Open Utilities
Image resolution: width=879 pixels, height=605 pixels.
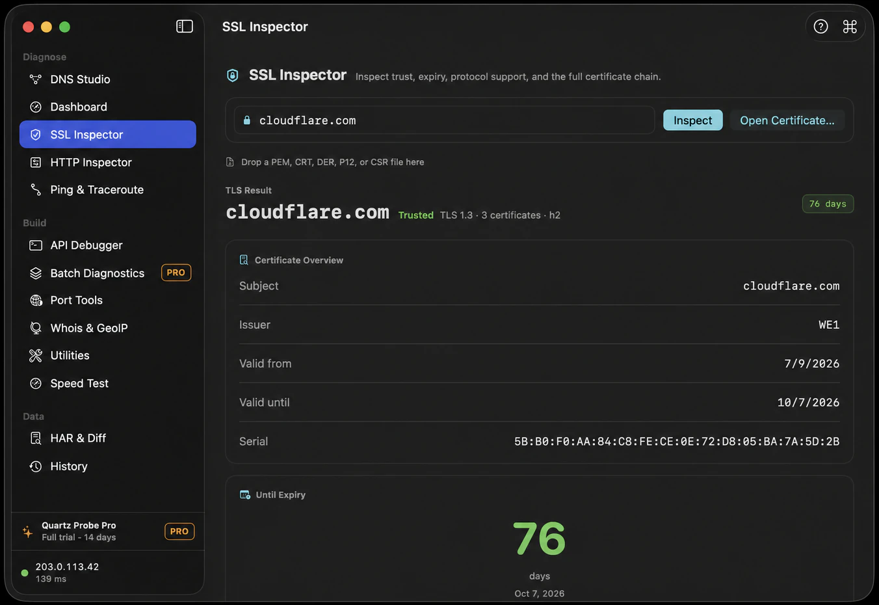click(108, 356)
